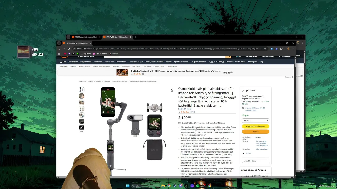Open a new tab in the front window
337x189 pixels.
(95, 43)
